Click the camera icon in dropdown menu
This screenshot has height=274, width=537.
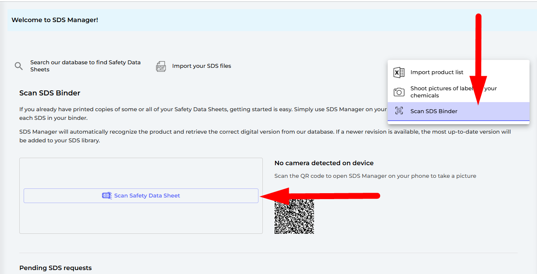399,92
